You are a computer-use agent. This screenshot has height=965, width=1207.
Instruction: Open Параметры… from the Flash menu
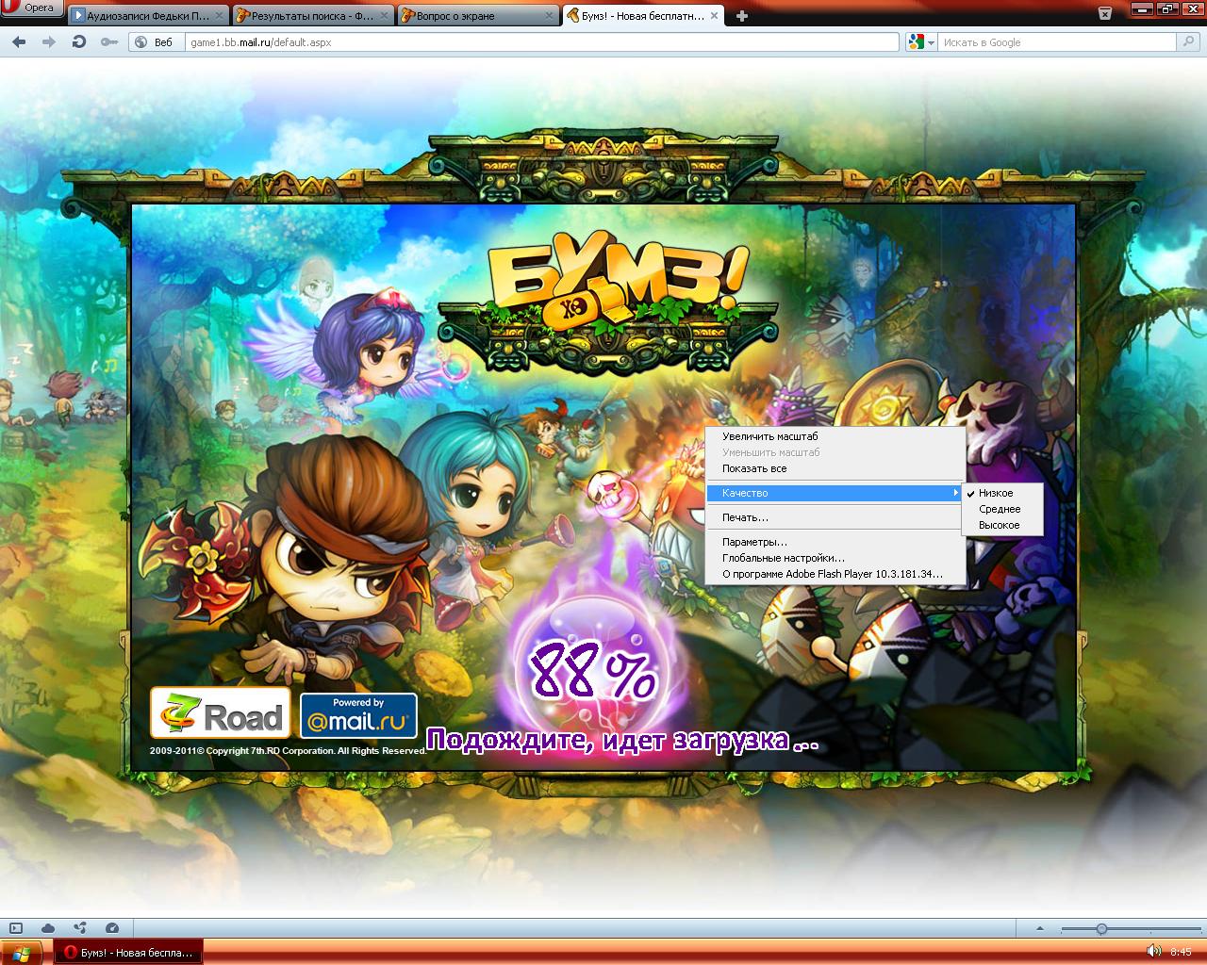pyautogui.click(x=835, y=542)
